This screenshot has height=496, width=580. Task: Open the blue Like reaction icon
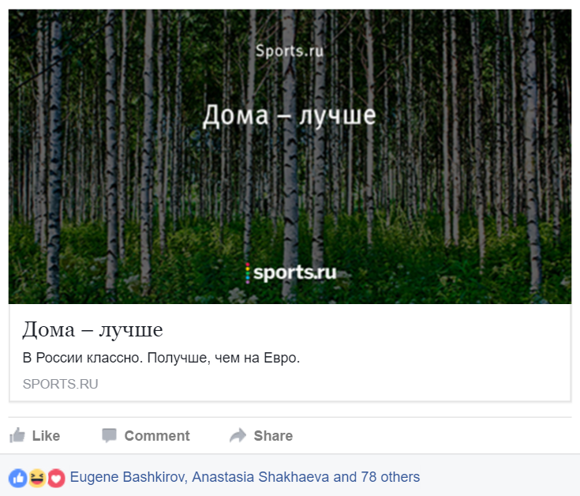17,478
